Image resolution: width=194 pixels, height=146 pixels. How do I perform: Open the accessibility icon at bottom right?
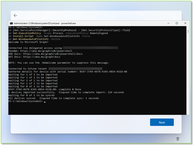[x=178, y=139]
